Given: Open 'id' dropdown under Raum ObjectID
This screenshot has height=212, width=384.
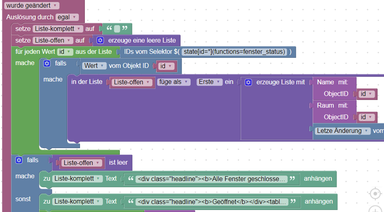Looking at the screenshot, I should (366, 117).
